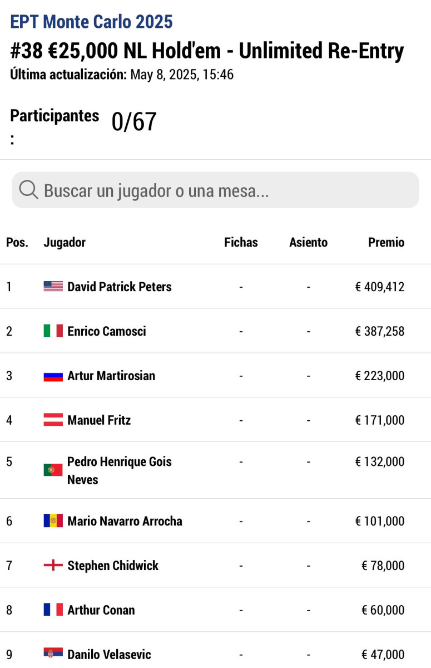Image resolution: width=431 pixels, height=668 pixels.
Task: Click the Italian flag beside Enrico Camosci
Action: pos(53,331)
